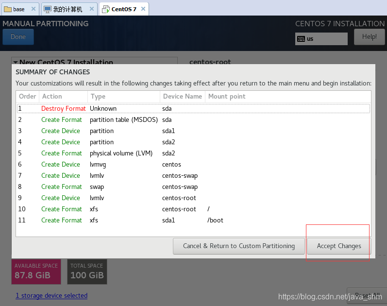Select the Create Device lvmlv centos-swap row
Screen dimensions: 387x306
coord(193,176)
